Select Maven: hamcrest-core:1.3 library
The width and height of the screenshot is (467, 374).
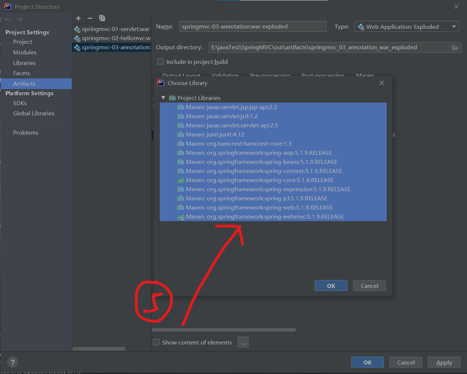(273, 144)
